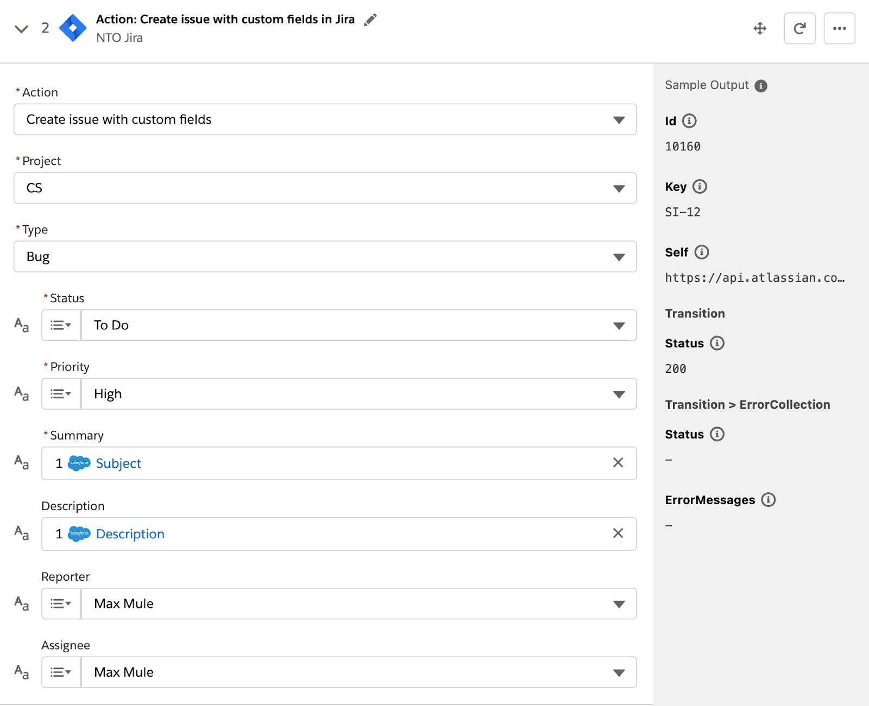Open the Project dropdown showing CS
Image resolution: width=869 pixels, height=706 pixels.
click(x=325, y=188)
